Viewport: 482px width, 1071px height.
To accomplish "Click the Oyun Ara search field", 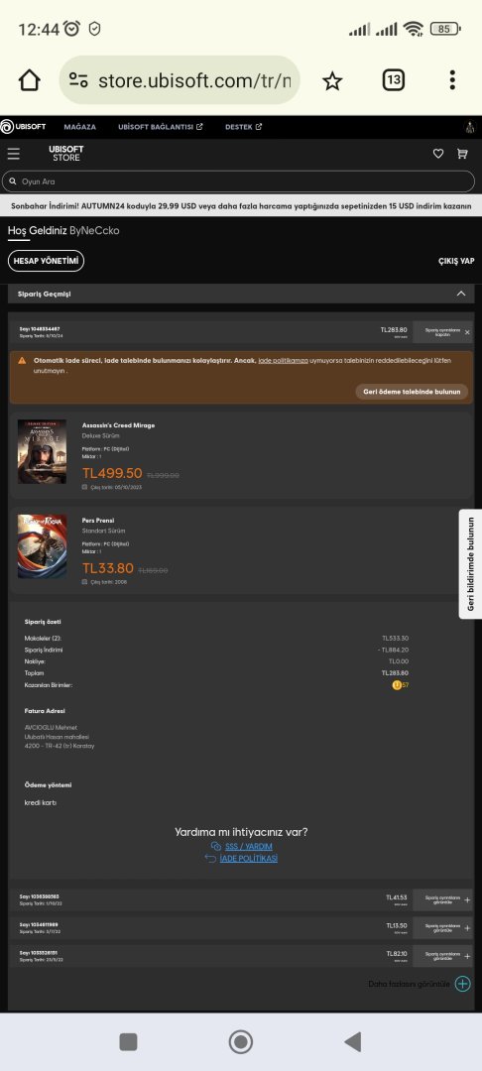I will pyautogui.click(x=238, y=181).
